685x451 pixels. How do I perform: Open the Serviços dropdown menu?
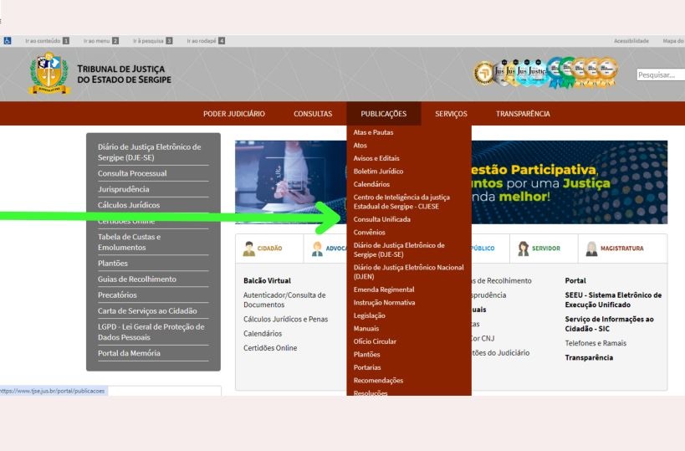tap(451, 114)
